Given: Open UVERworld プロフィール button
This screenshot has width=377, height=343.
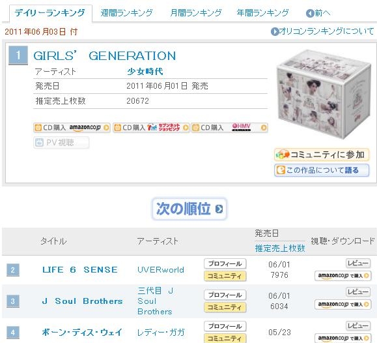Looking at the screenshot, I should 225,263.
